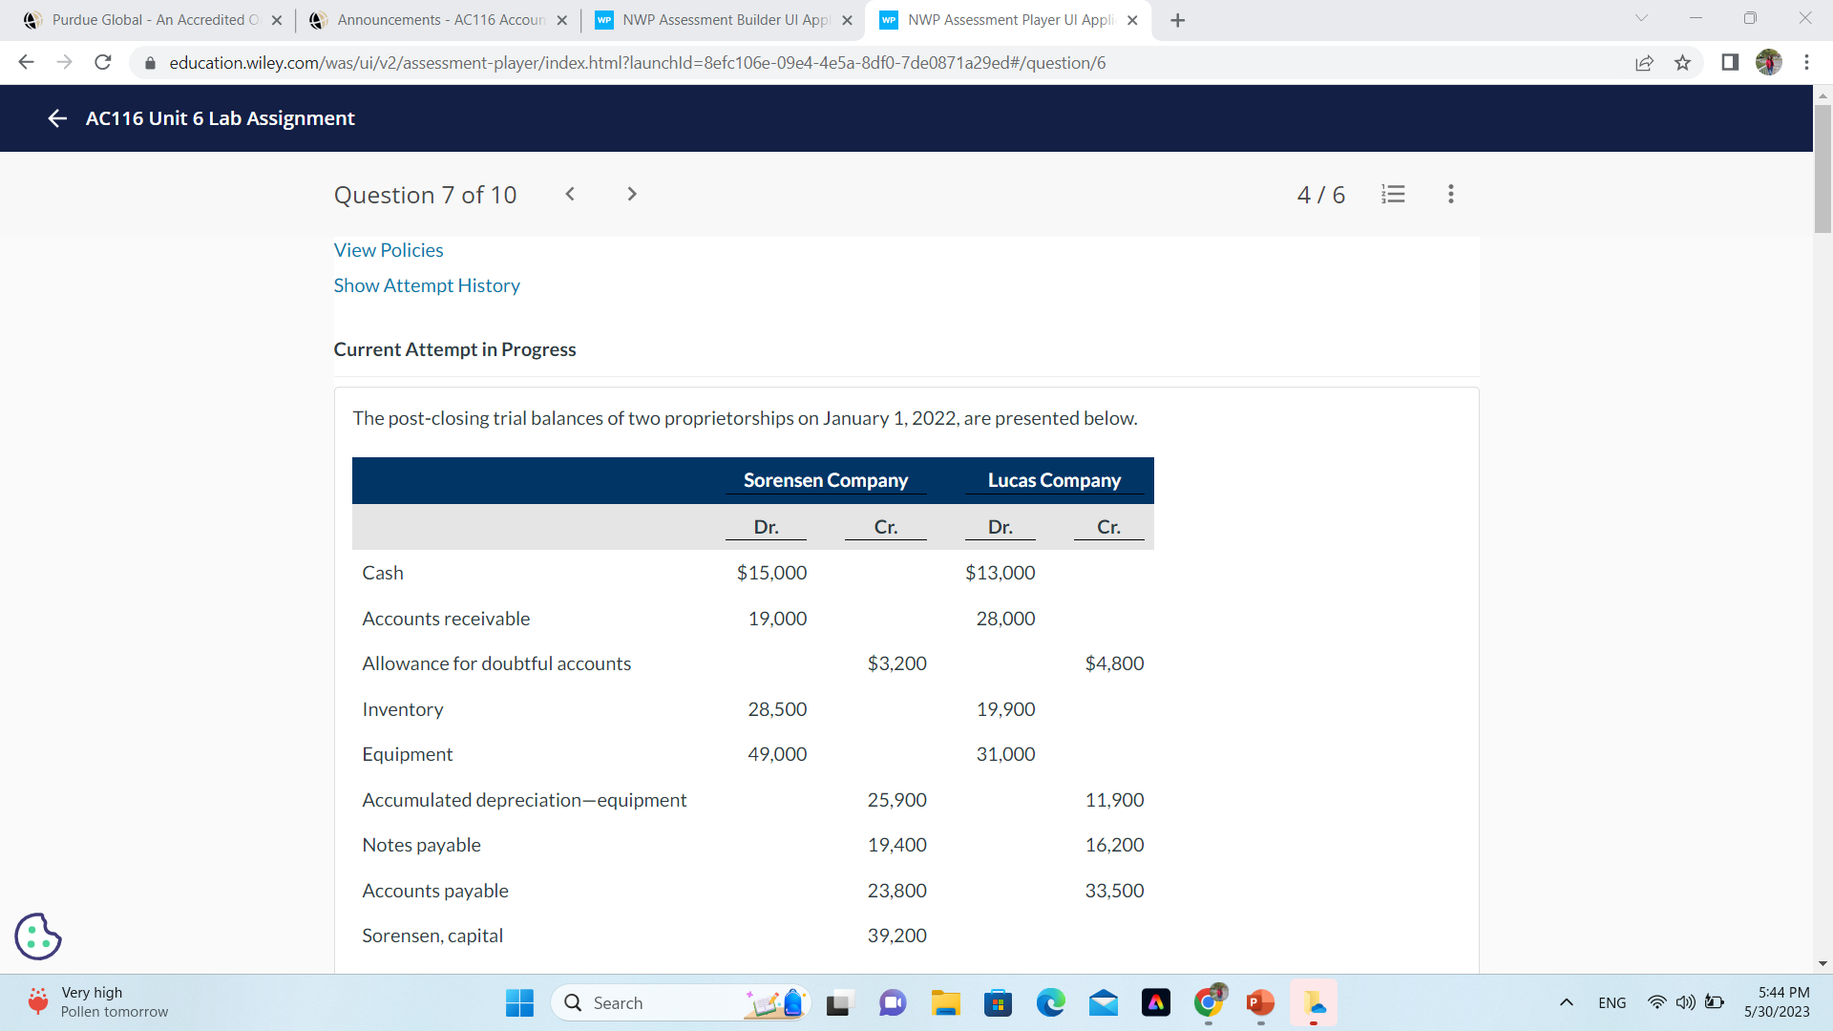Reload the current page
Viewport: 1833px width, 1031px height.
103,62
